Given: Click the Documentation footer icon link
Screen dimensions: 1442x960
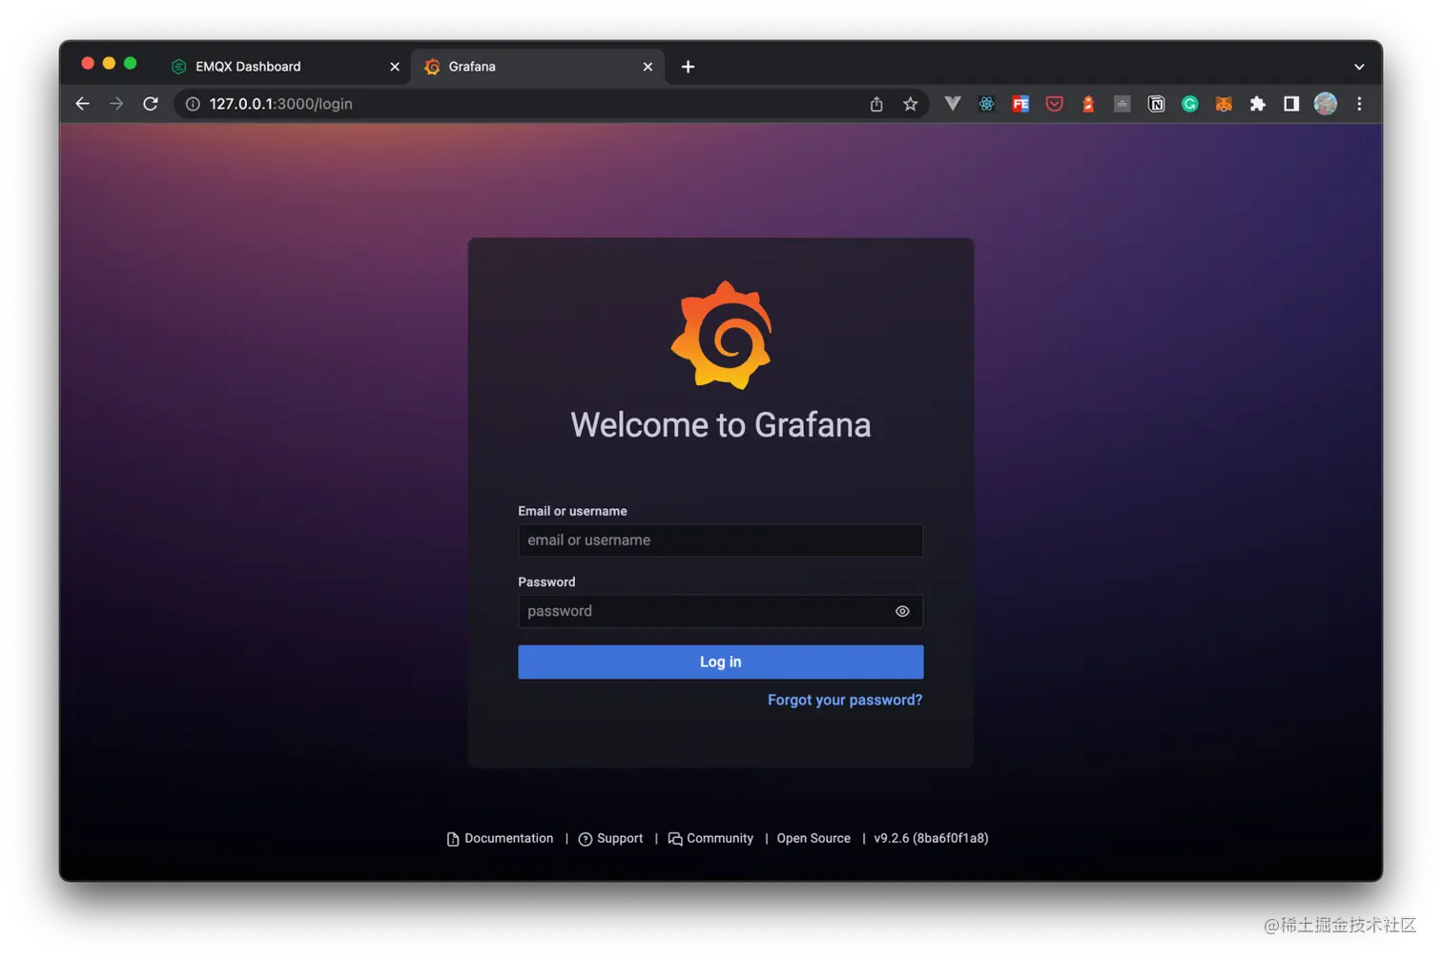Looking at the screenshot, I should click(x=452, y=839).
